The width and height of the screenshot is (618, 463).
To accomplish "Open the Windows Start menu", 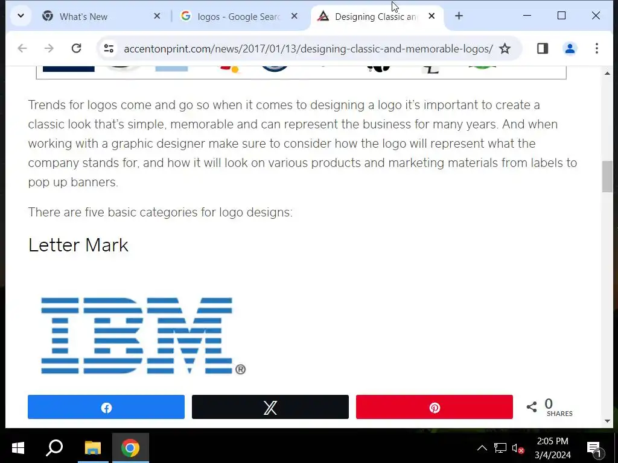I will pos(18,448).
